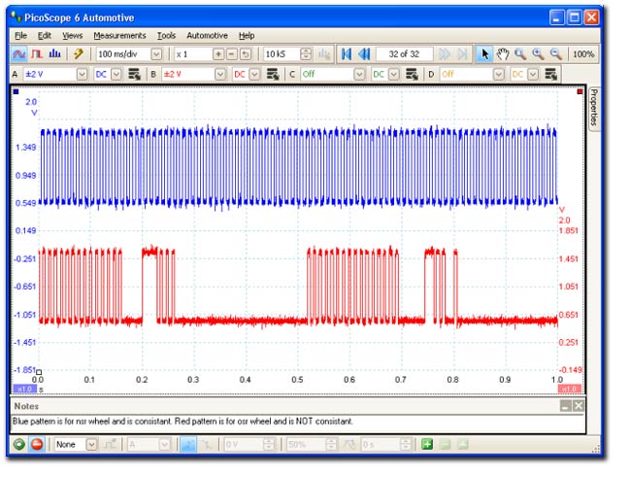
Task: Open the File menu
Action: (x=20, y=35)
